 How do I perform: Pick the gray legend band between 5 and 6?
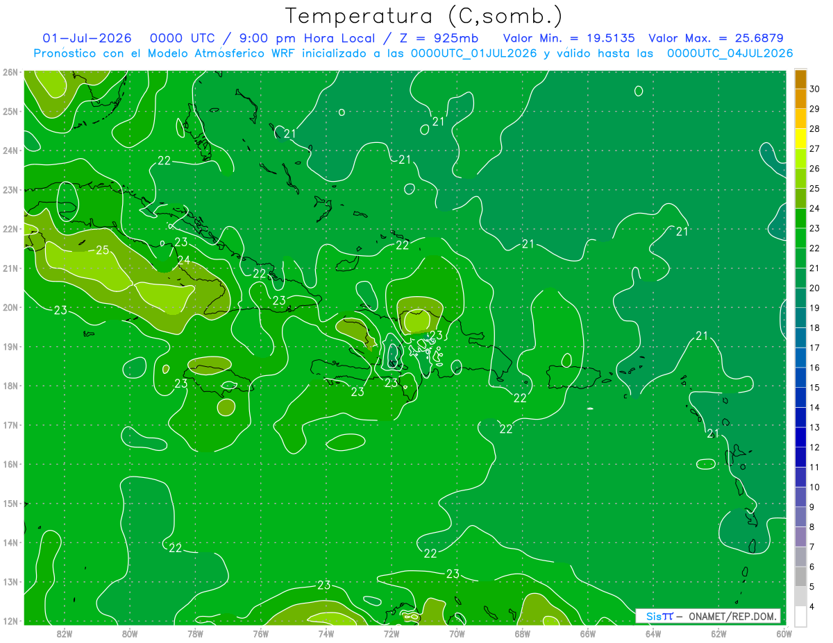pyautogui.click(x=800, y=576)
